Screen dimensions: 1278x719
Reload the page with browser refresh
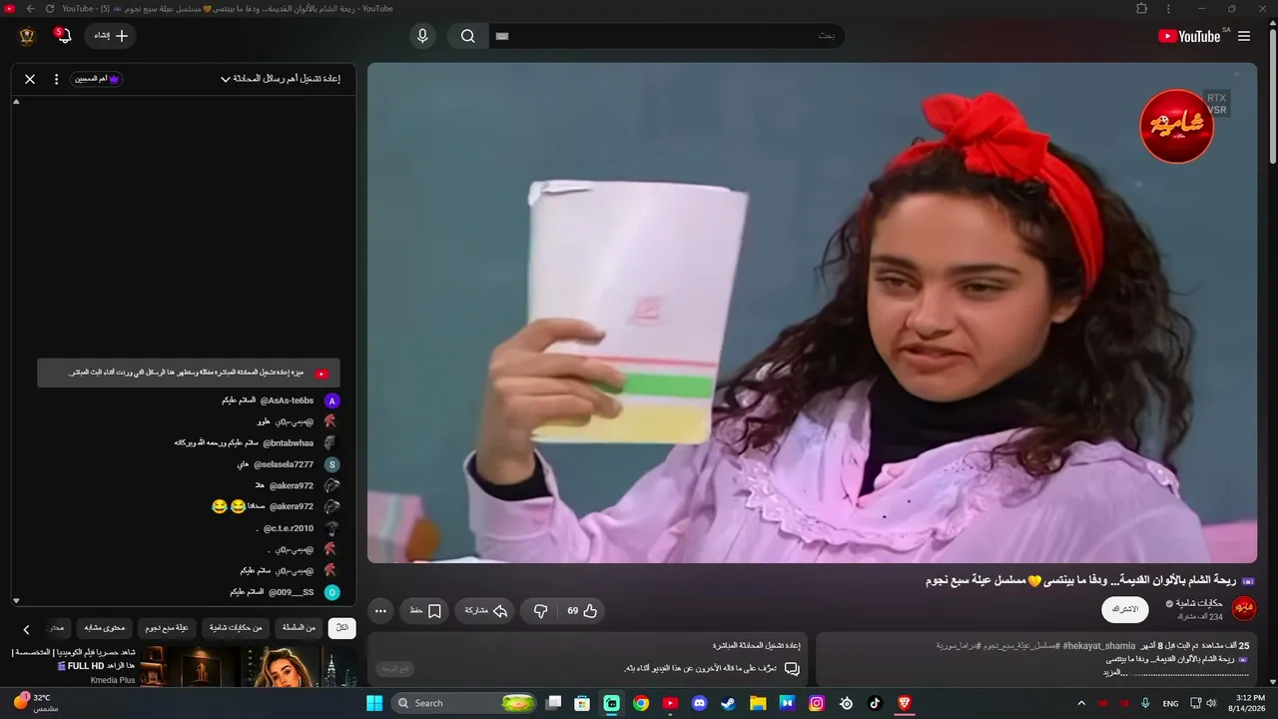click(x=50, y=8)
